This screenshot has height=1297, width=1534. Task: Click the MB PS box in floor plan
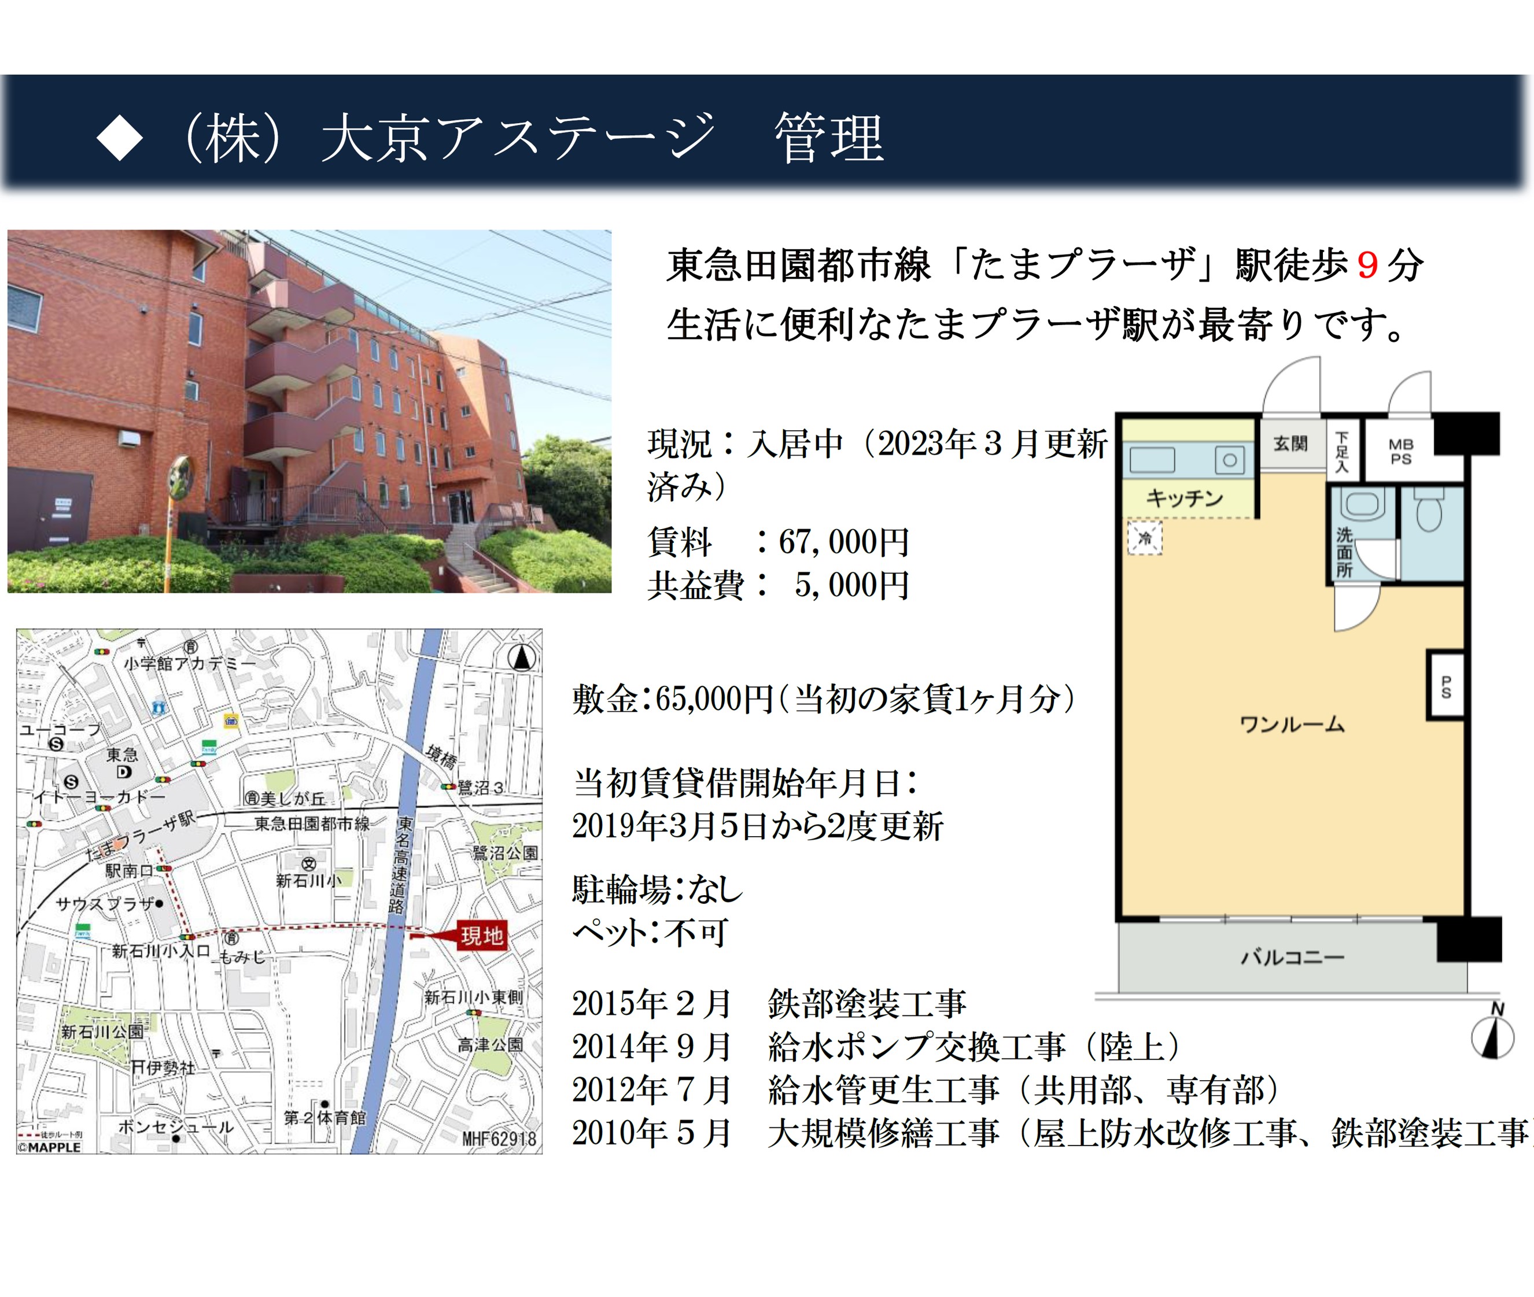1400,452
